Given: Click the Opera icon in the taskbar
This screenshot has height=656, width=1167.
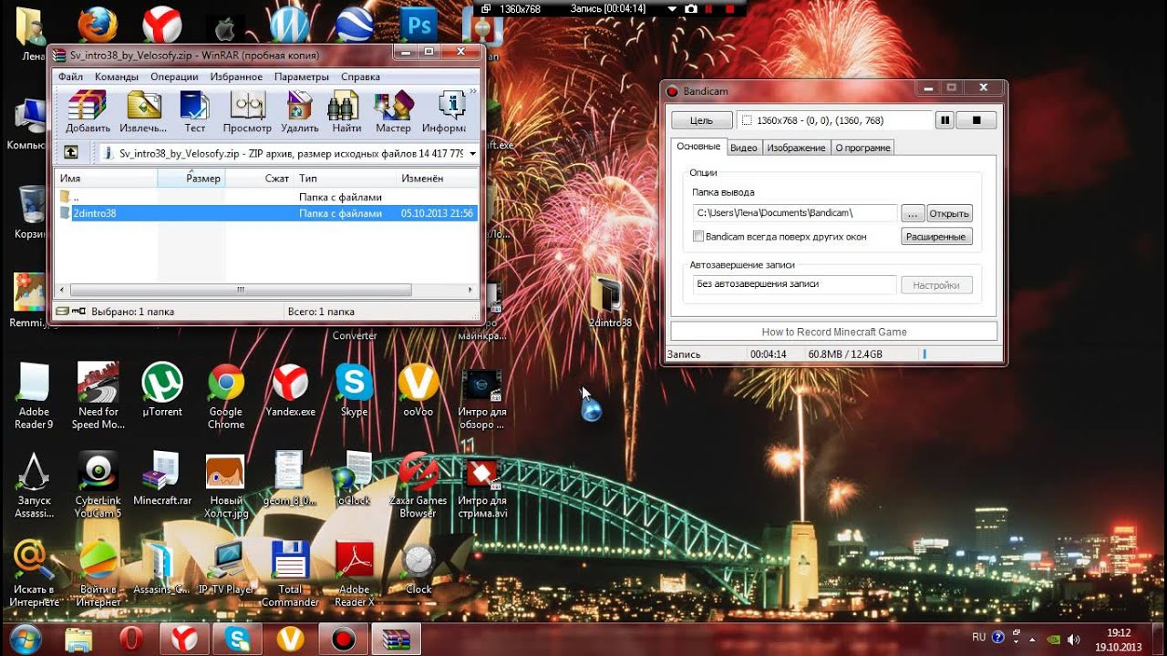Looking at the screenshot, I should tap(131, 640).
